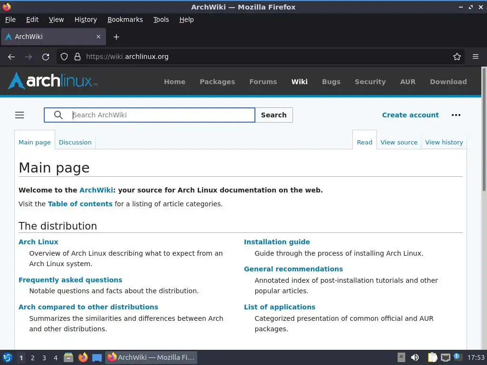
Task: Click the clock in the taskbar
Action: pos(476,357)
